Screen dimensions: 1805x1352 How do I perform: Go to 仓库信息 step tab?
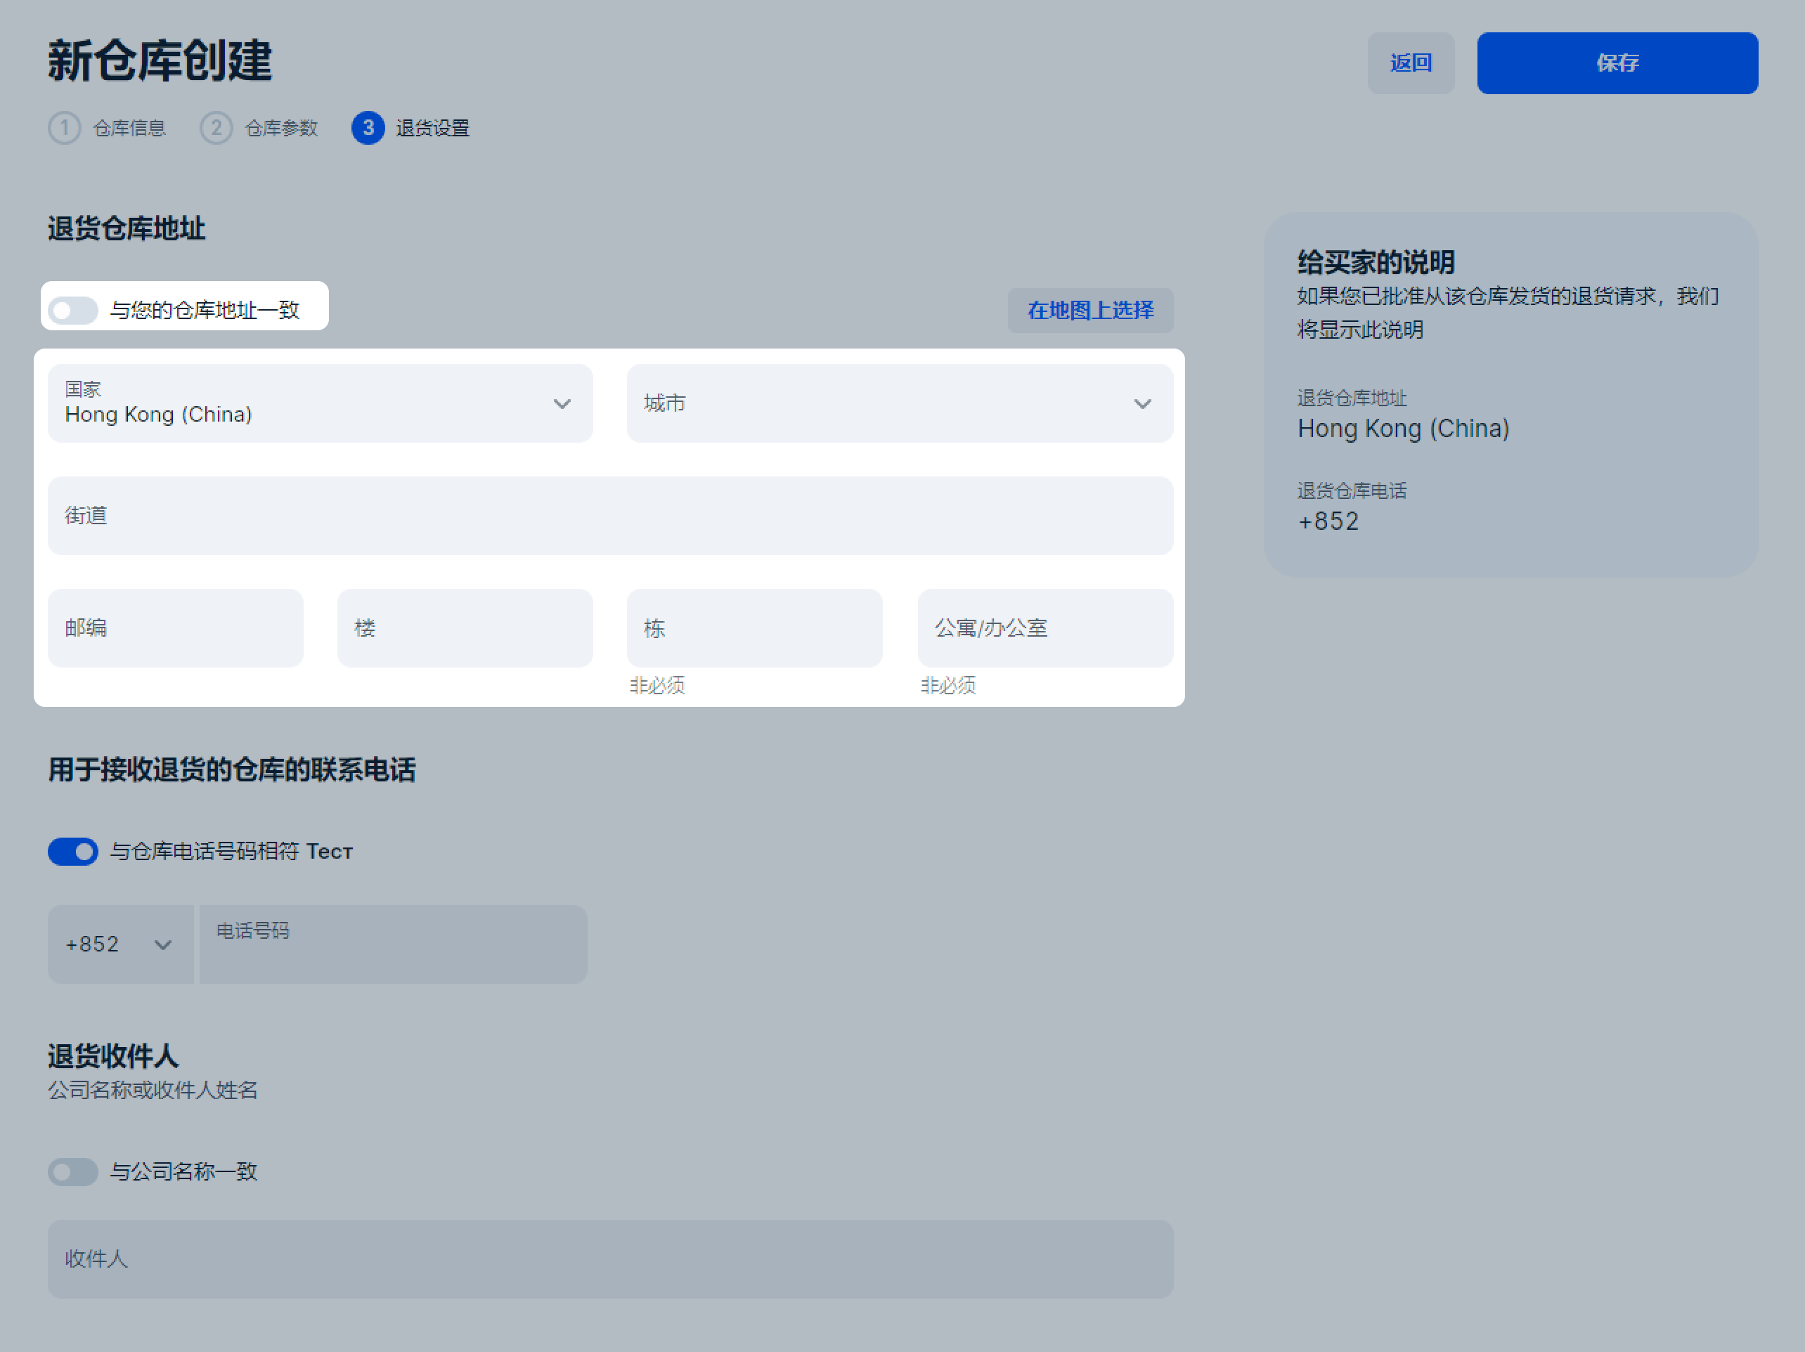point(129,128)
